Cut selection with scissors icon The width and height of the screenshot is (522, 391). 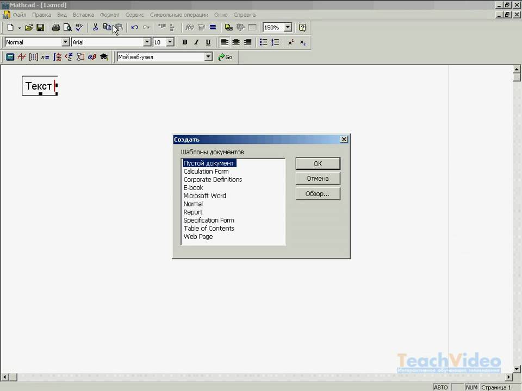[95, 27]
